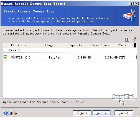The width and height of the screenshot is (140, 117).
Task: Sort list by Capacity column header
Action: (x=80, y=45)
